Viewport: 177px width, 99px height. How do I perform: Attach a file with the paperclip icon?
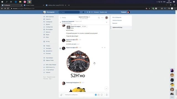[x=61, y=95]
